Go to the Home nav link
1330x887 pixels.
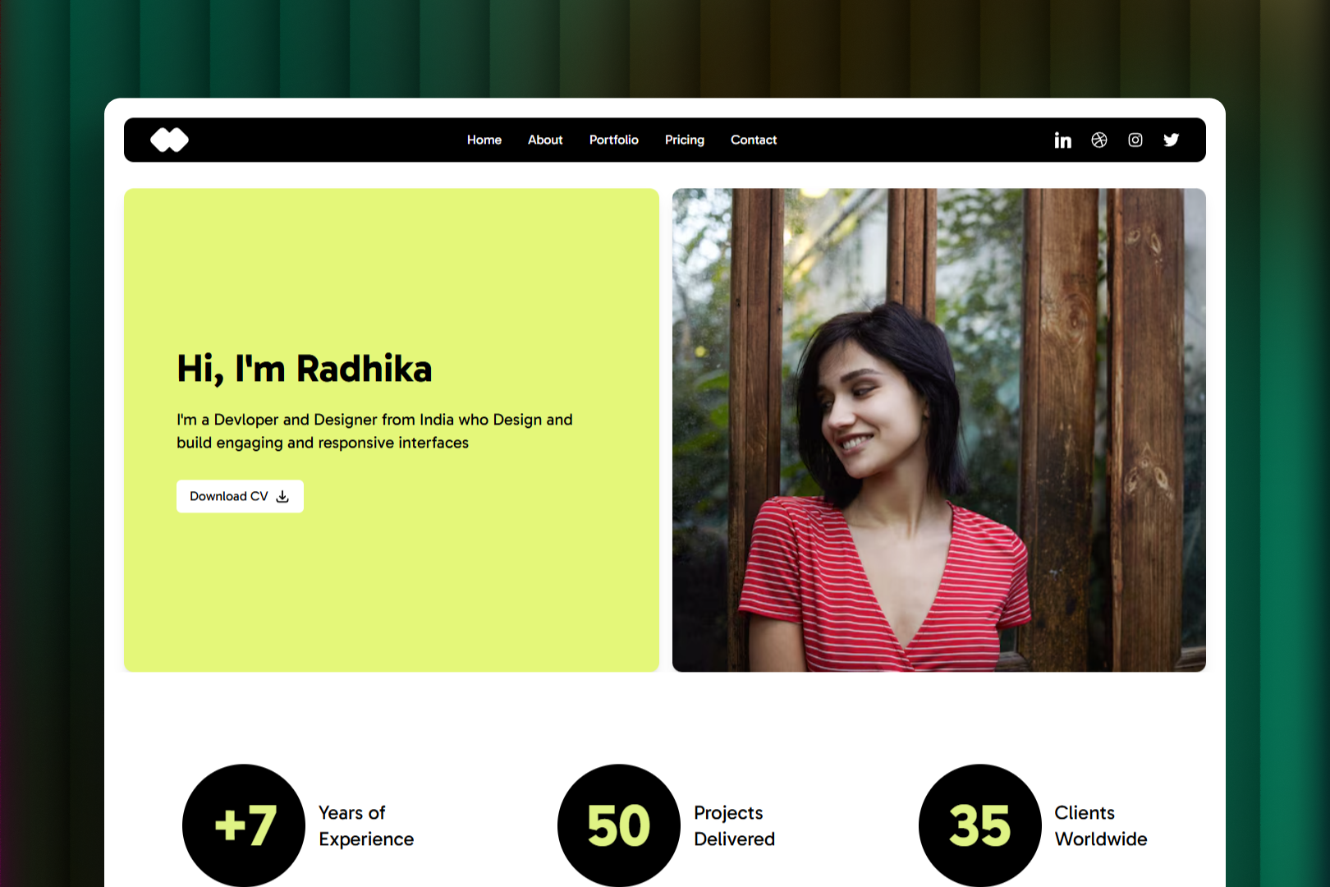pos(484,140)
